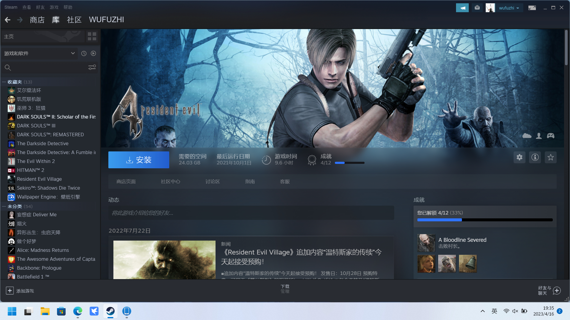Image resolution: width=570 pixels, height=320 pixels.
Task: Open the 游戏和软件 filter dropdown
Action: (39, 53)
